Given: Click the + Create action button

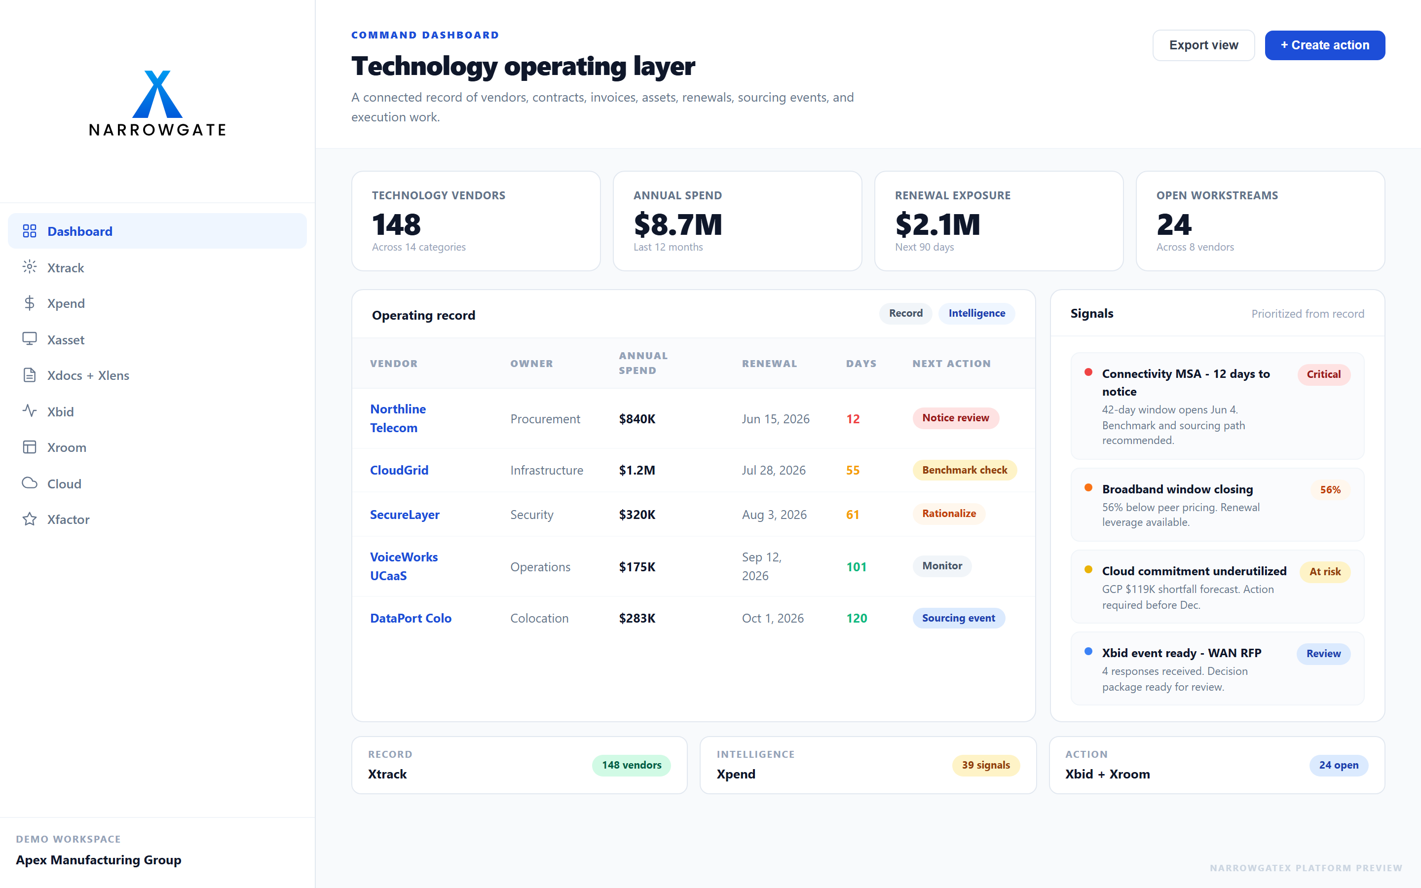Looking at the screenshot, I should click(x=1325, y=45).
